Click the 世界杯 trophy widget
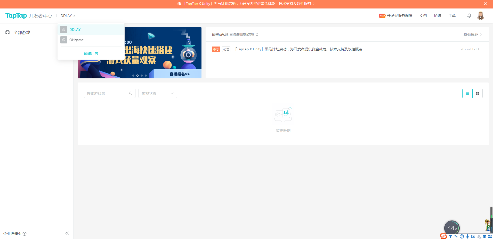This screenshot has width=493, height=239. [488, 225]
